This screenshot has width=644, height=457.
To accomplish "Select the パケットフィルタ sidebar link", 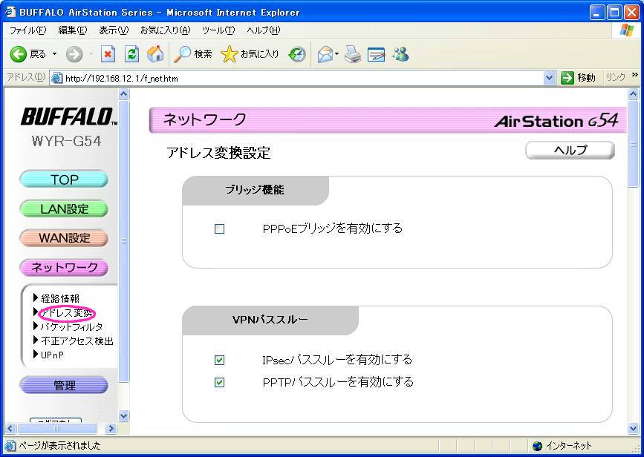I will coord(71,326).
